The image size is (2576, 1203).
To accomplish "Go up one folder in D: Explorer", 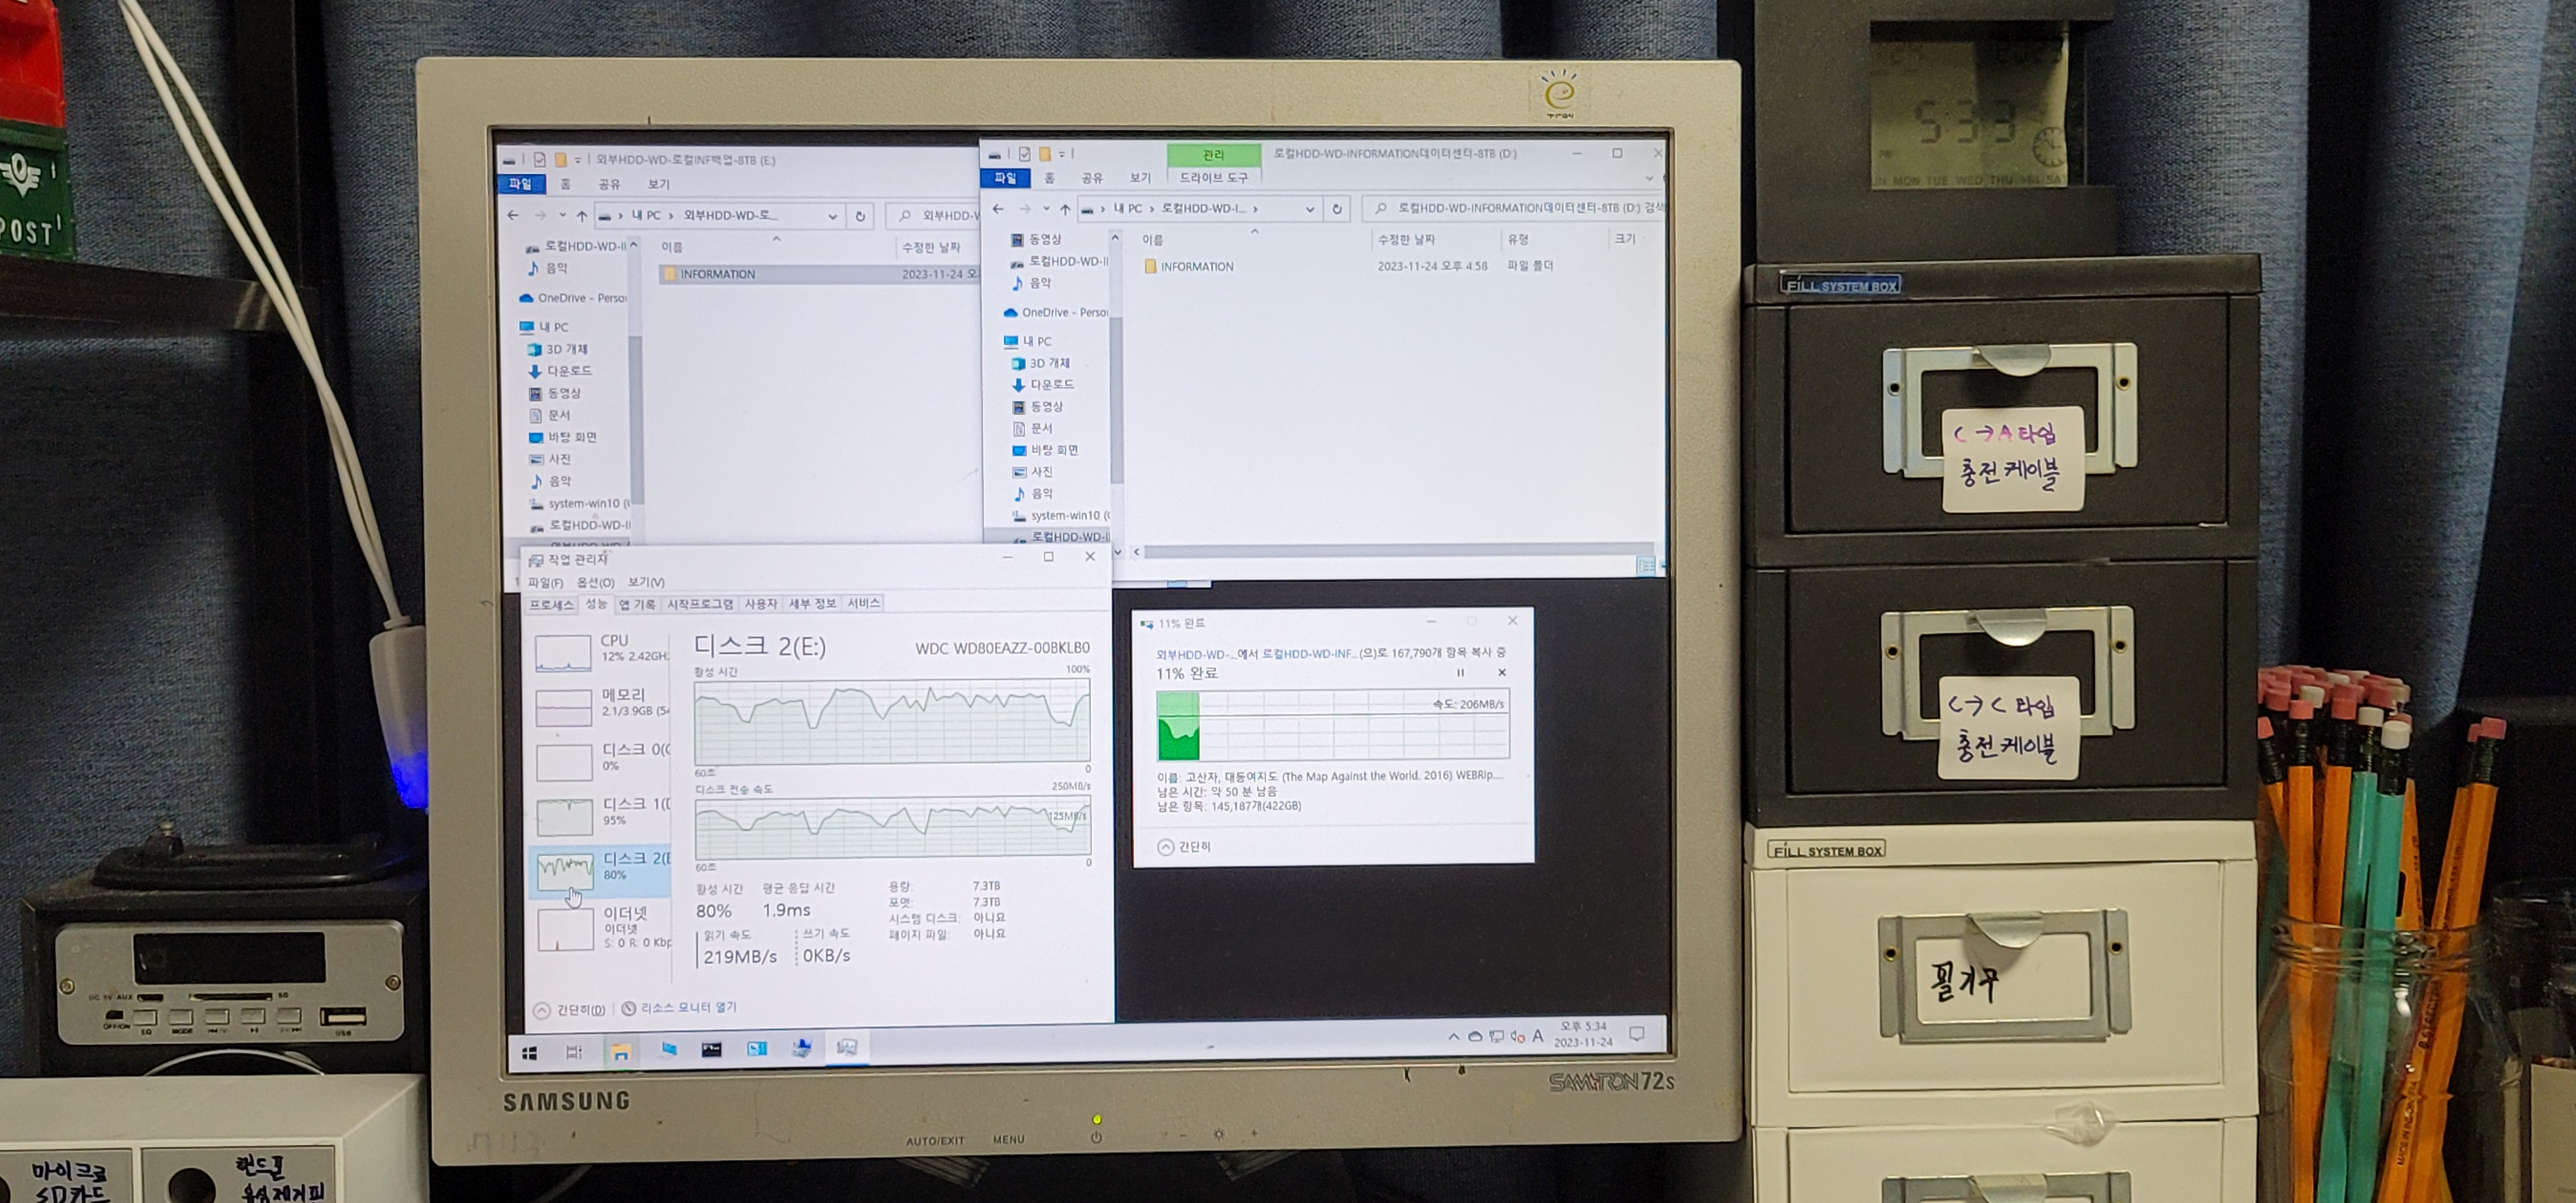I will click(x=1065, y=209).
